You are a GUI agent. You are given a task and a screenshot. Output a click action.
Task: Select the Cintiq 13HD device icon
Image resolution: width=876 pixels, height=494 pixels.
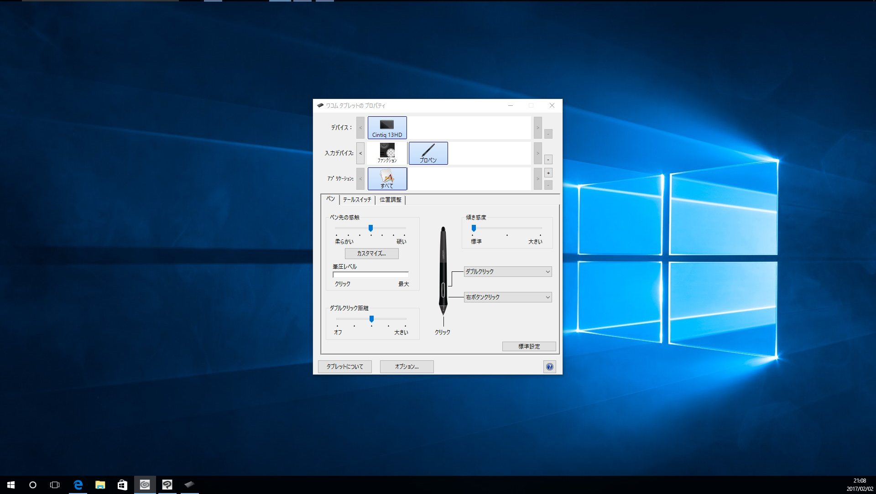point(387,128)
